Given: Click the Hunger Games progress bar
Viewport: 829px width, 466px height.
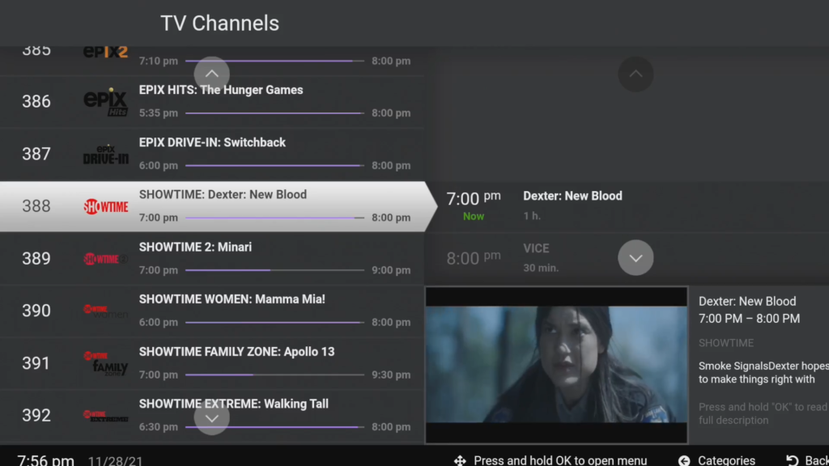Looking at the screenshot, I should (275, 113).
